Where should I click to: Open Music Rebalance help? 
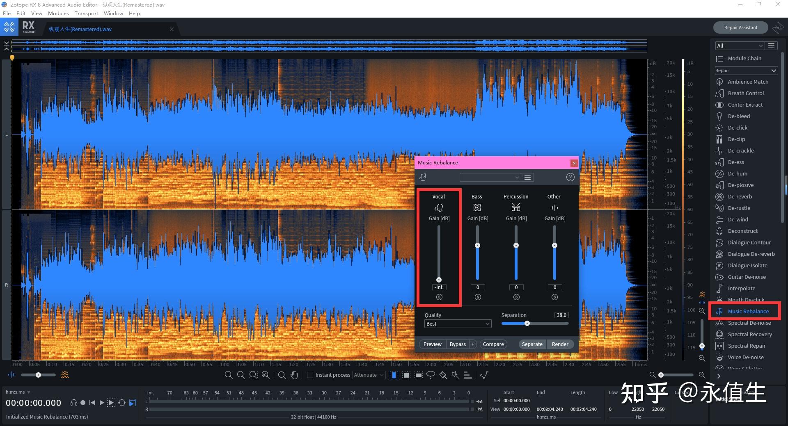pyautogui.click(x=570, y=177)
